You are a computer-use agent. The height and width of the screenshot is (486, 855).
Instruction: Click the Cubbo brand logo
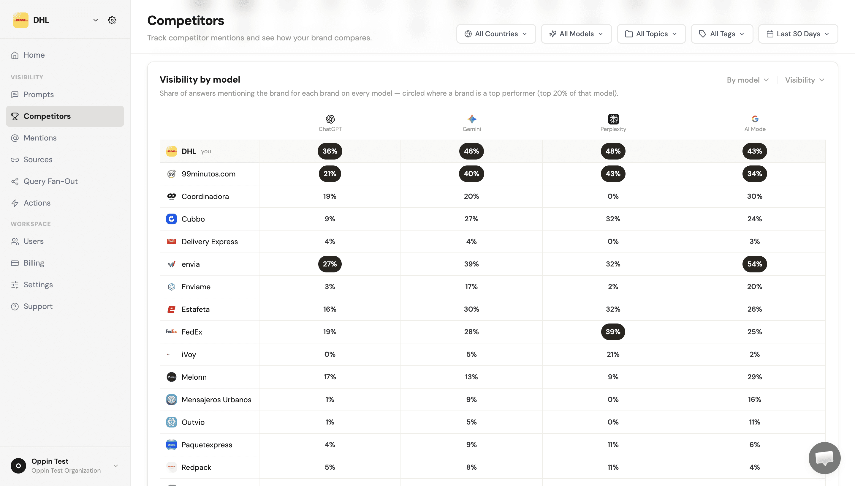click(171, 219)
